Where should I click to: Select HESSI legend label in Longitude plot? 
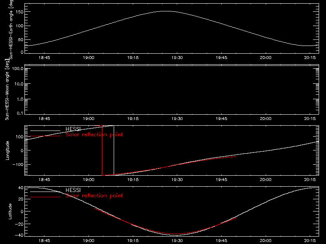point(73,129)
